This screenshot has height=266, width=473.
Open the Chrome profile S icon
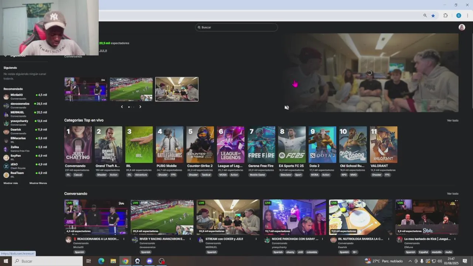tap(459, 16)
